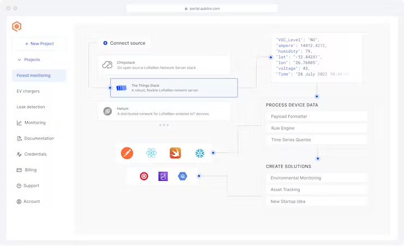
Task: Click the red circular integration icon
Action: point(144,176)
